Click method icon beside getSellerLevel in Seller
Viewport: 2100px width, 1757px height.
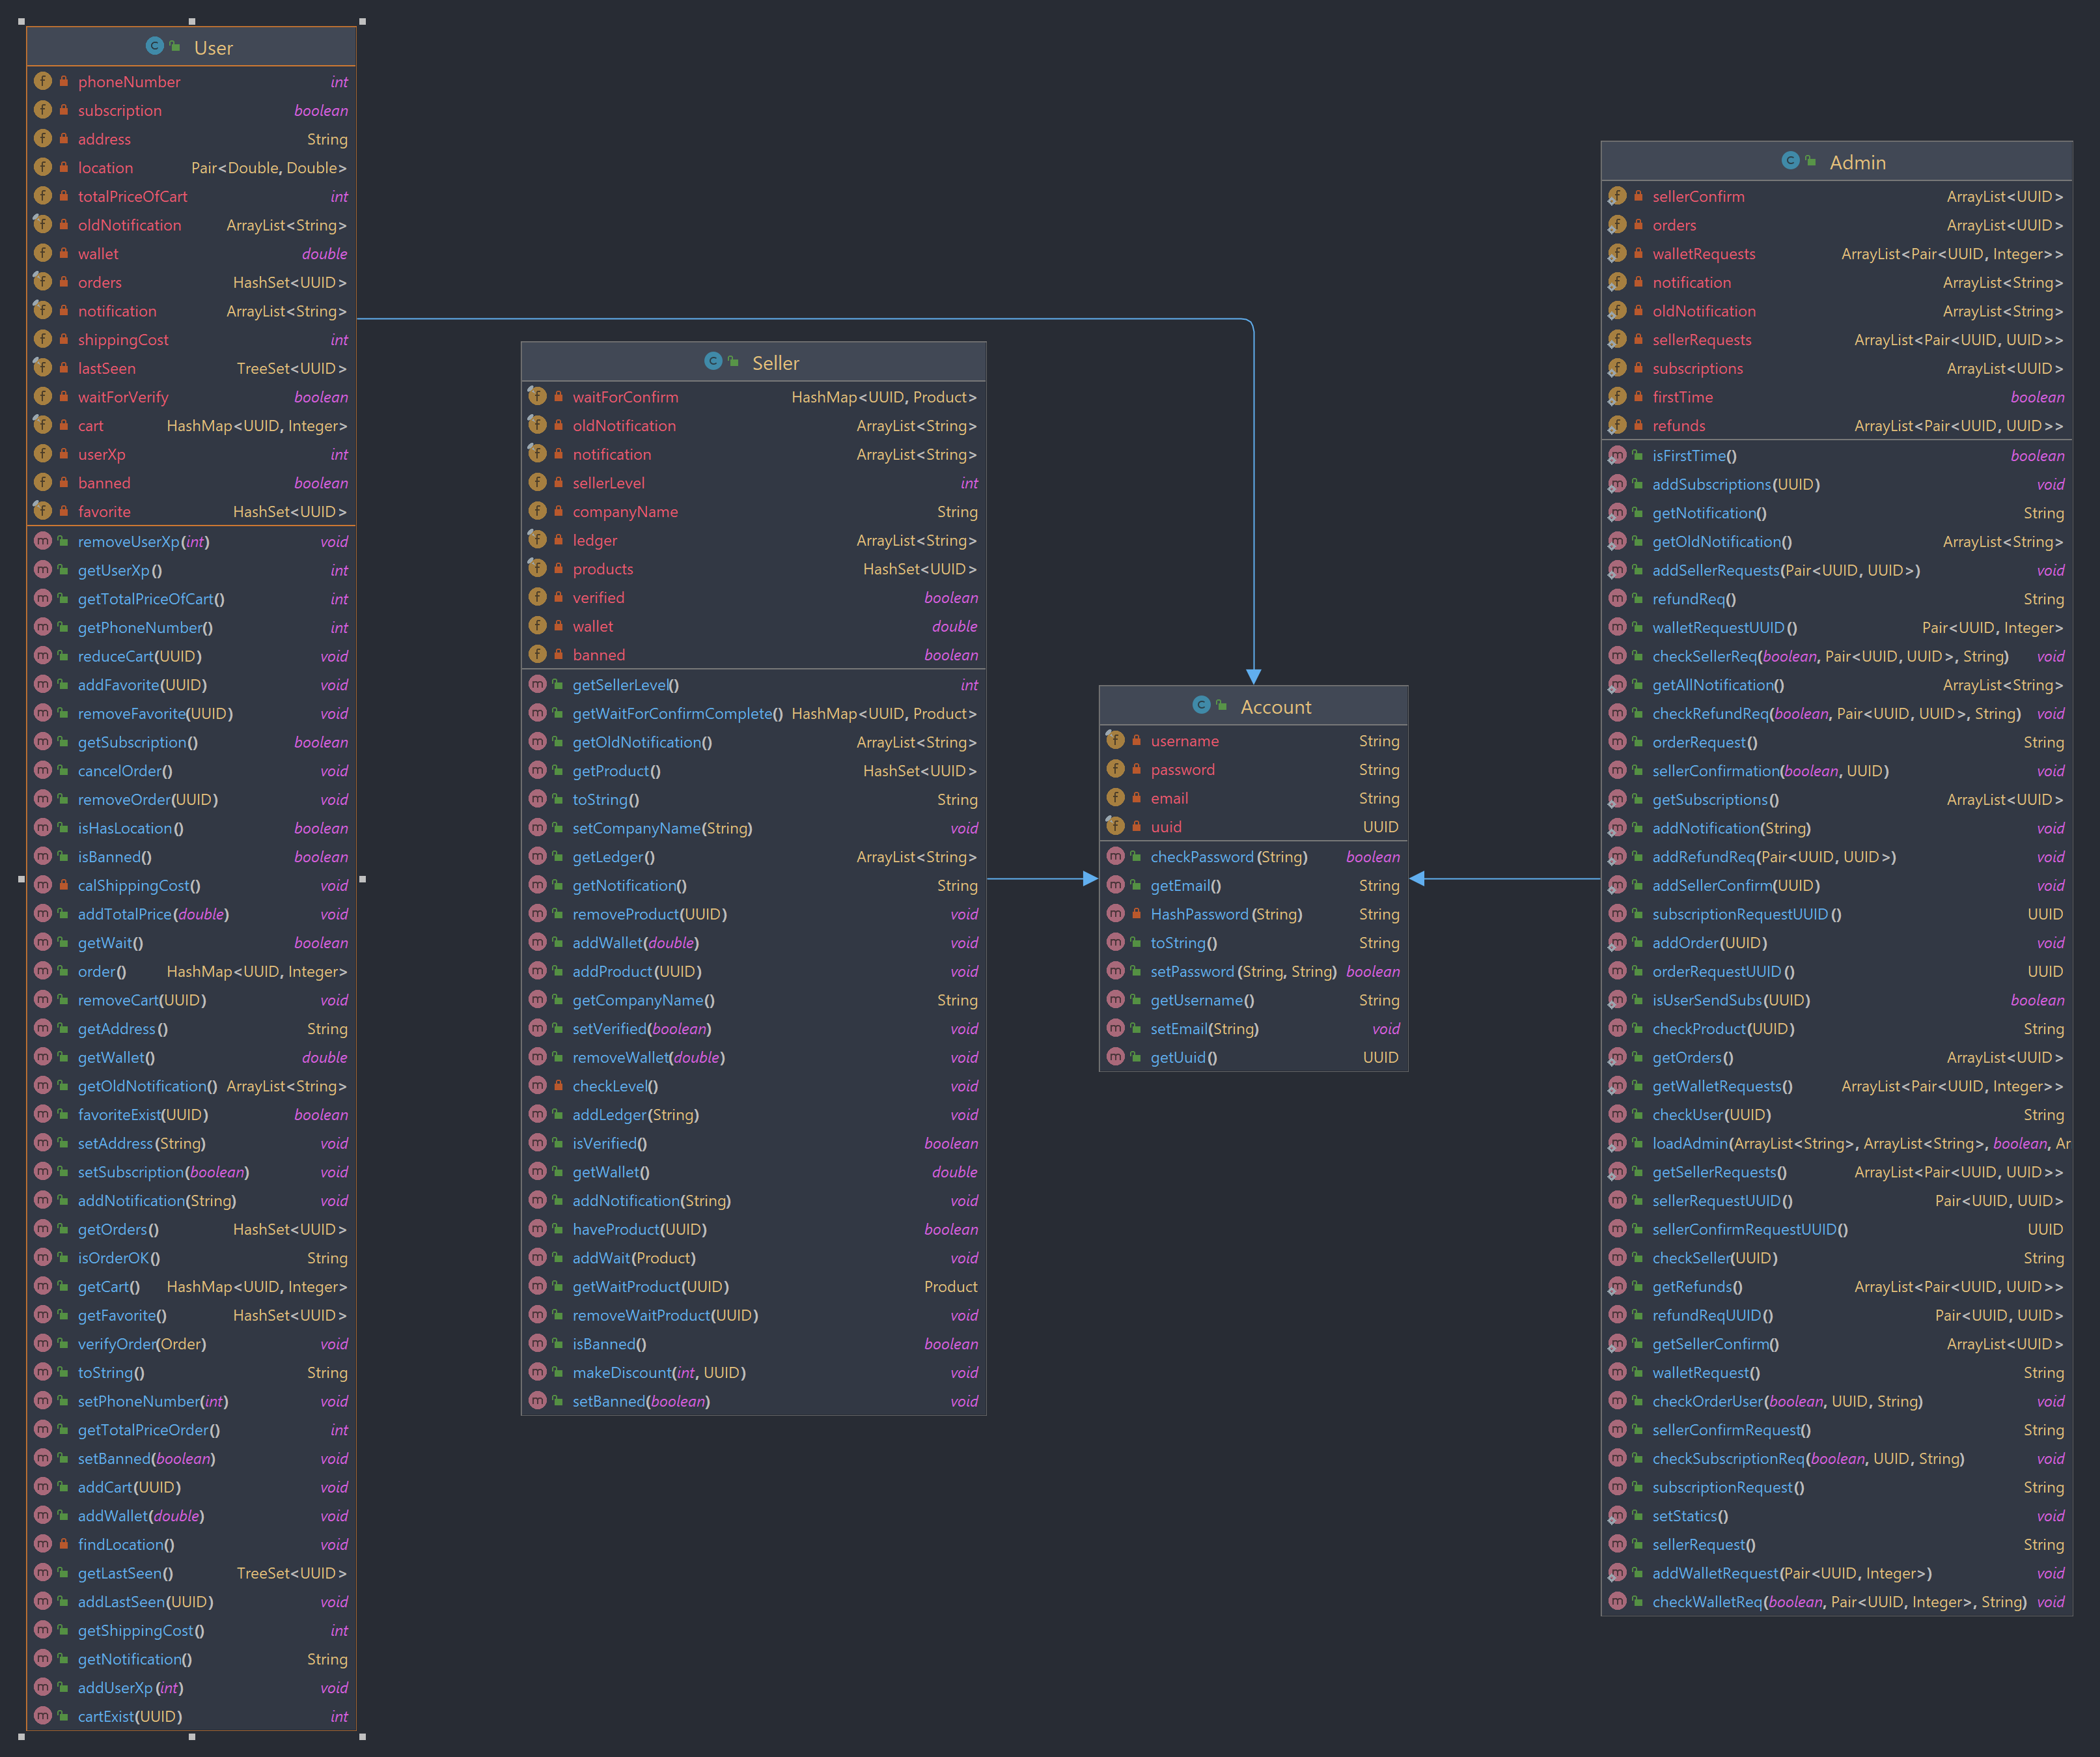(x=538, y=684)
